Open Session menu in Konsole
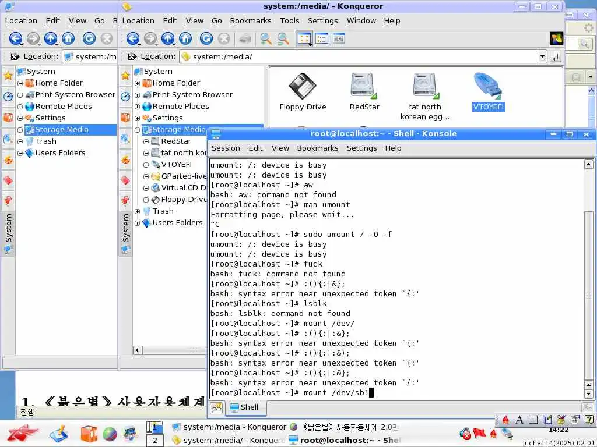 [226, 148]
